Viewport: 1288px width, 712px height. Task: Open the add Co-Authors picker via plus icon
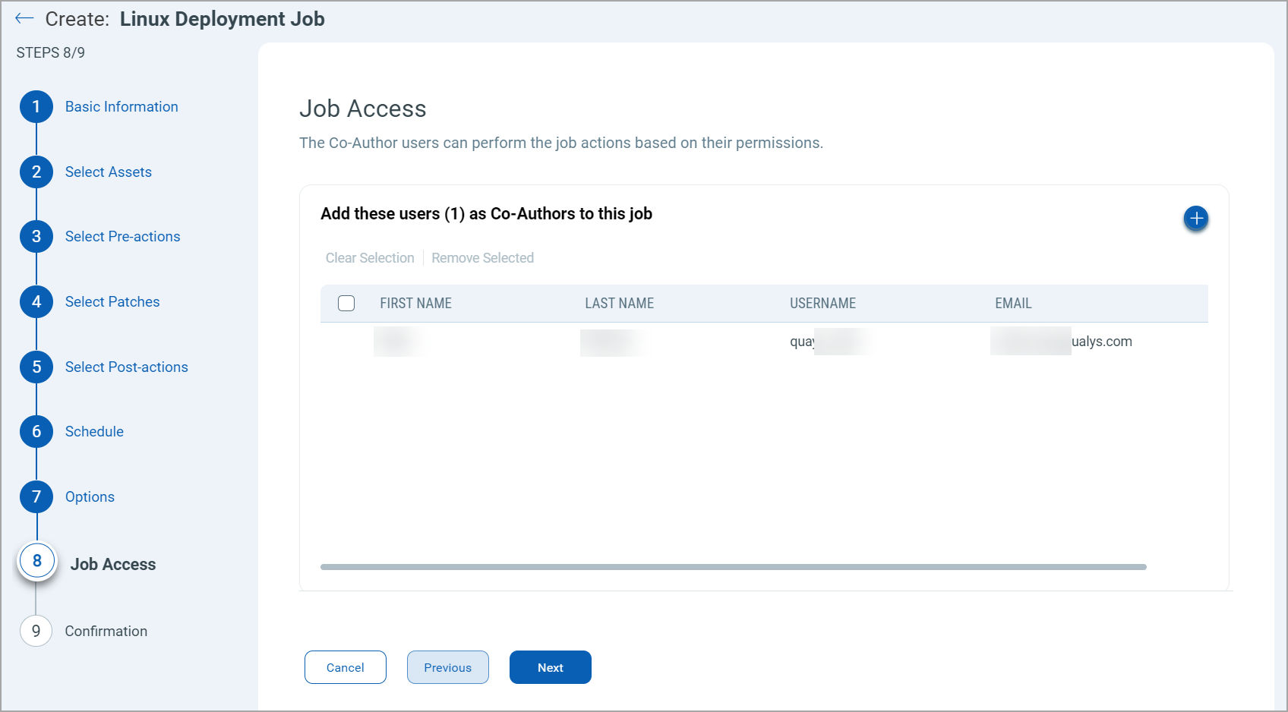pyautogui.click(x=1195, y=219)
